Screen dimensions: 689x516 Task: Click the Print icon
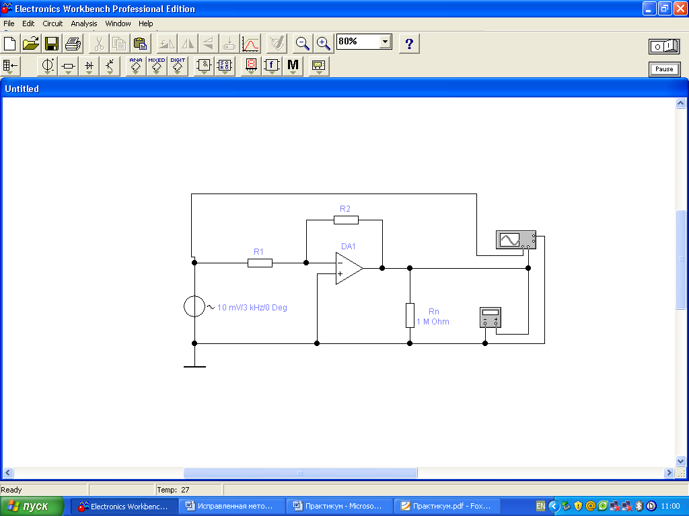pyautogui.click(x=73, y=44)
